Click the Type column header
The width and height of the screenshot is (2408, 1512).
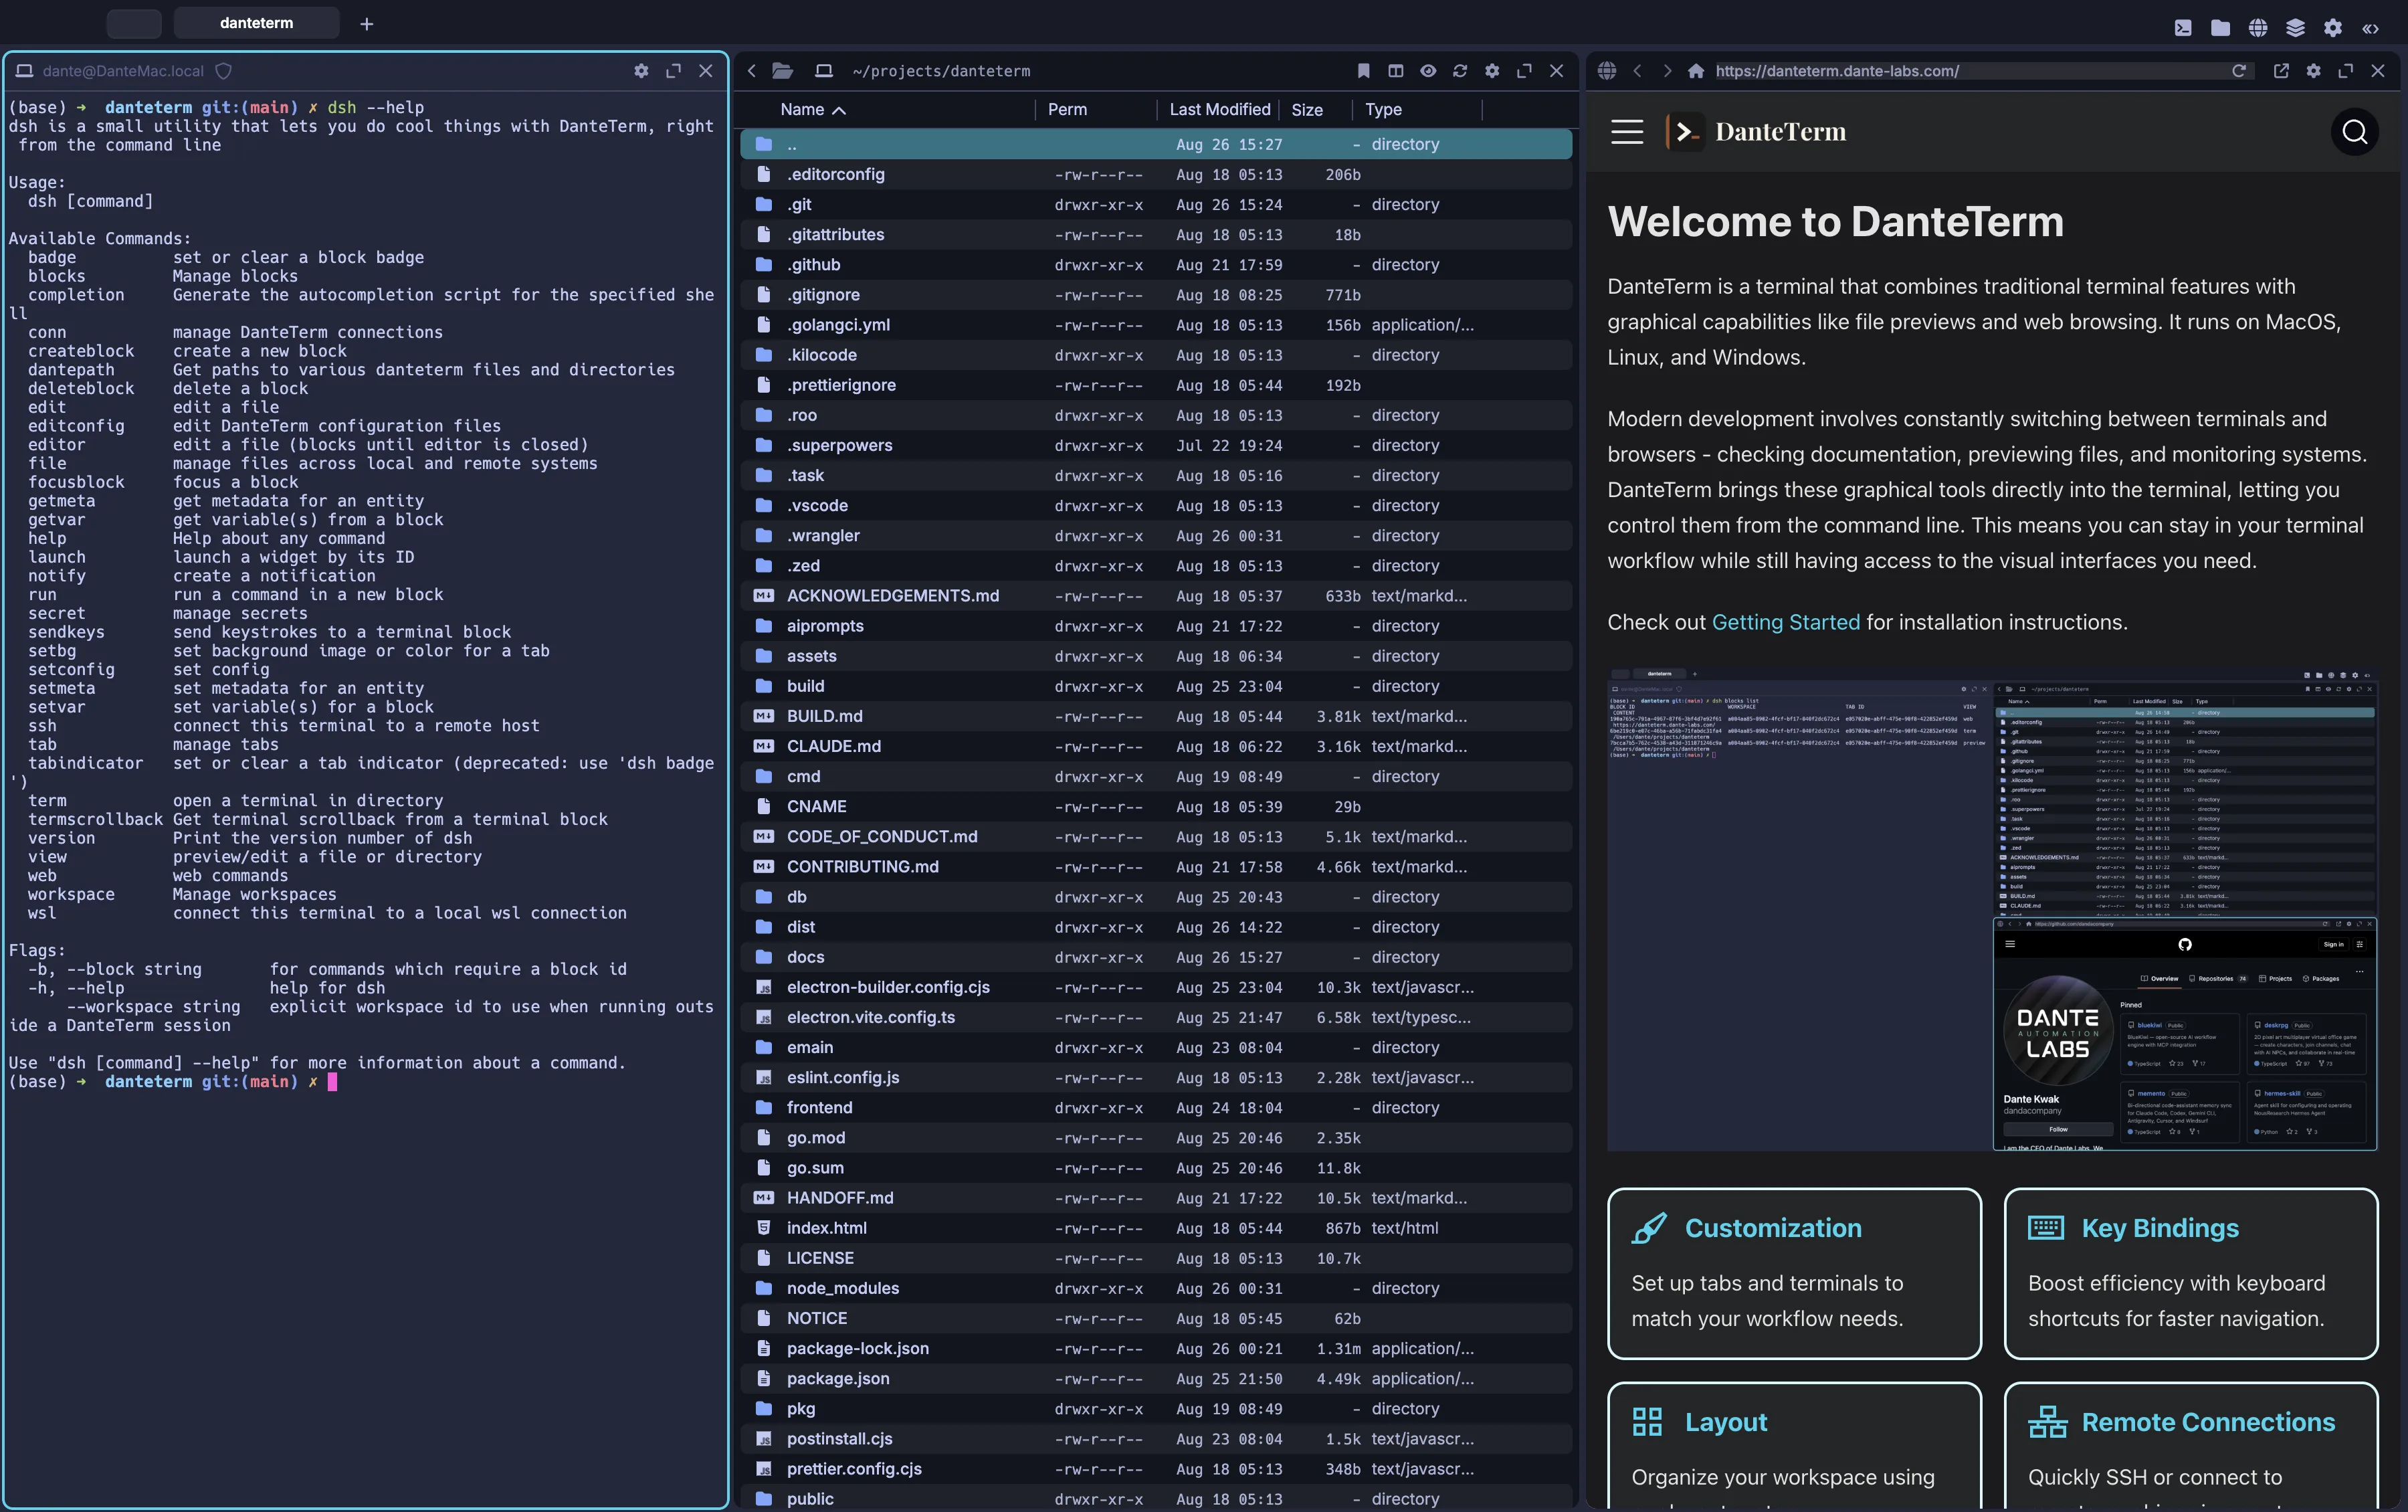point(1383,110)
